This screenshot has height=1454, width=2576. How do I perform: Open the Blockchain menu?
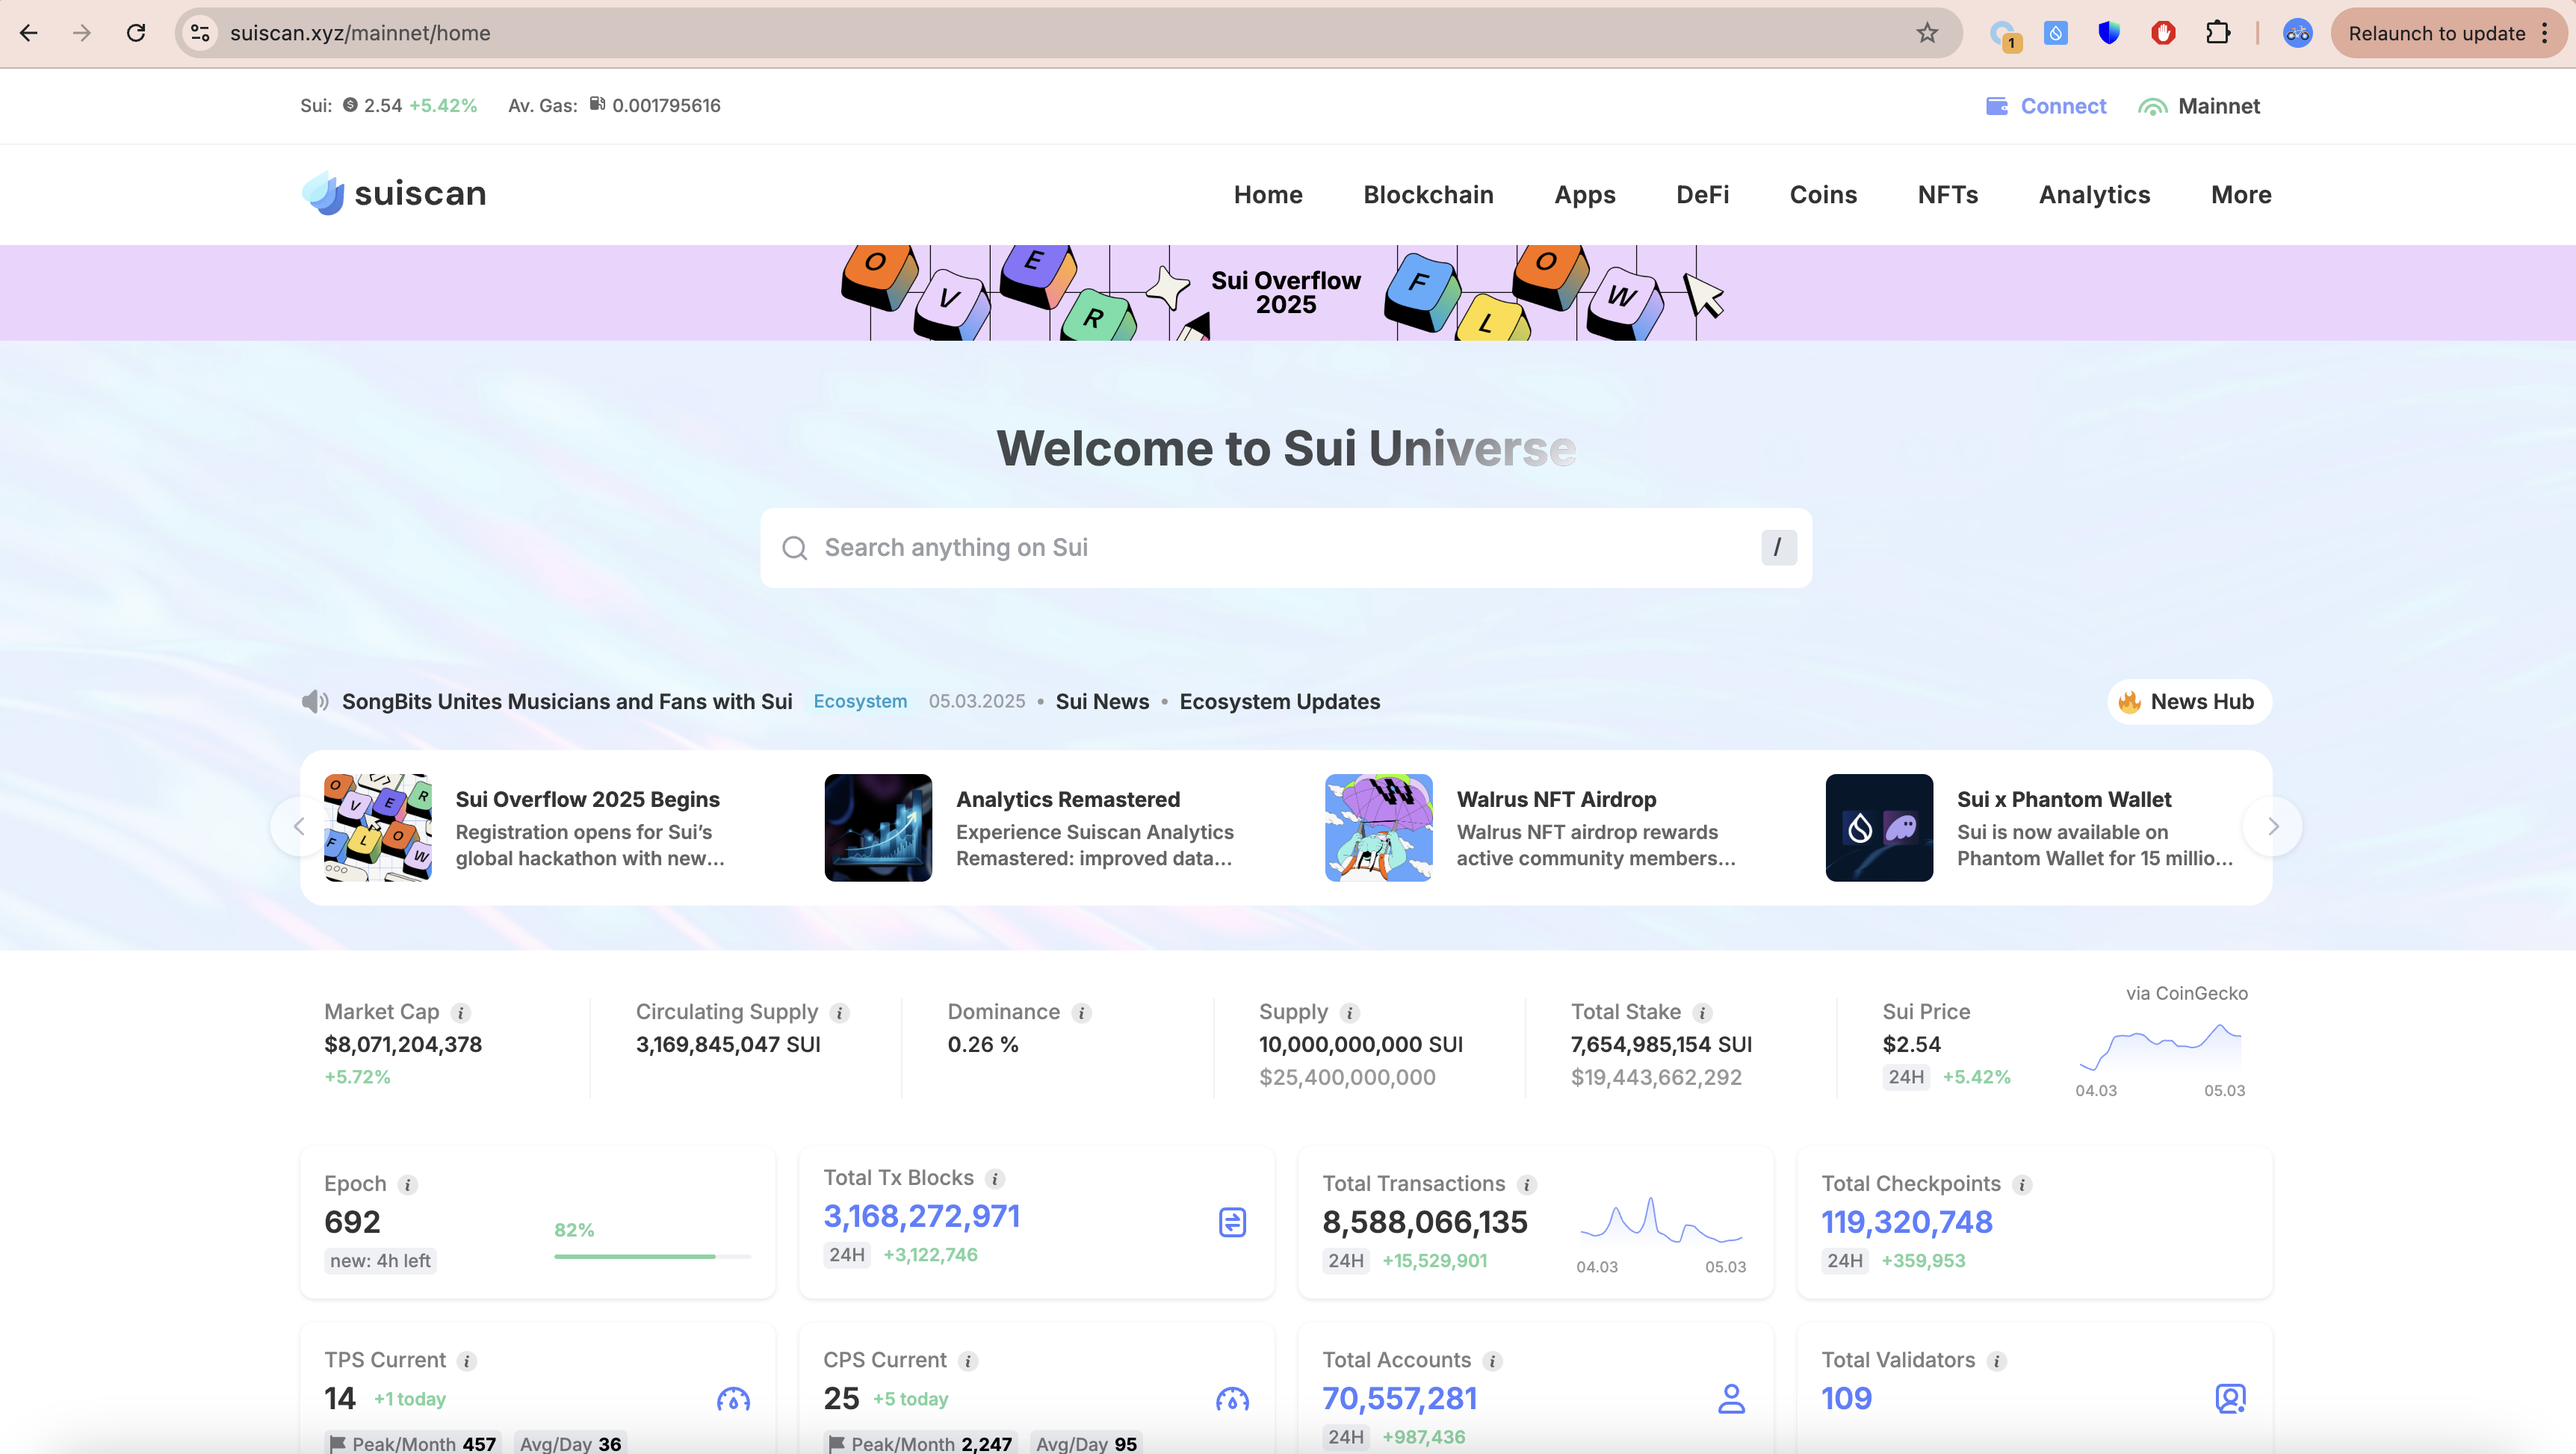pyautogui.click(x=1428, y=194)
